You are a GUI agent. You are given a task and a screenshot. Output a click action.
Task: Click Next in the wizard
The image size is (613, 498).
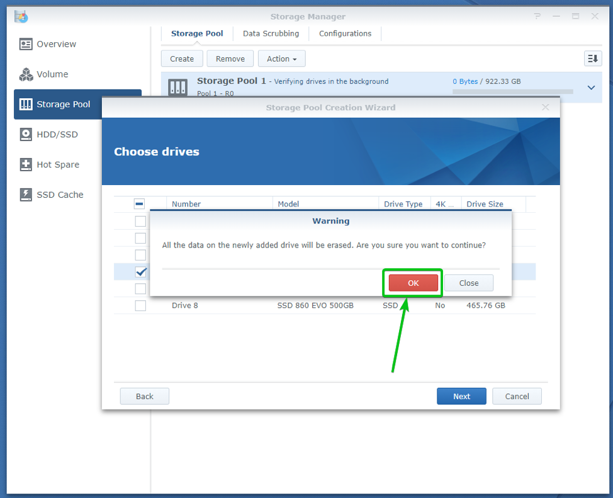[461, 396]
